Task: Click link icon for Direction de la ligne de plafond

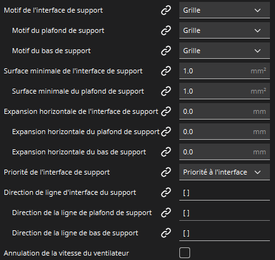Action: [166, 213]
